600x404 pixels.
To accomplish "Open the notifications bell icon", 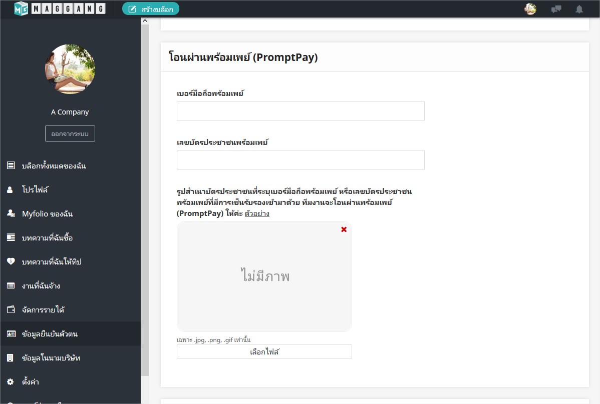I will coord(579,9).
